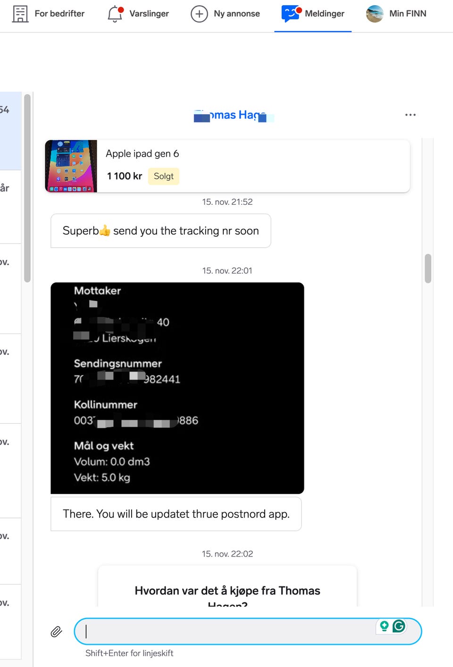Open the Meldinger chat bubble icon
The height and width of the screenshot is (667, 453).
point(291,13)
